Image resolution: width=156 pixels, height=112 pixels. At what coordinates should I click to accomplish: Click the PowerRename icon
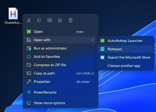click(x=29, y=92)
